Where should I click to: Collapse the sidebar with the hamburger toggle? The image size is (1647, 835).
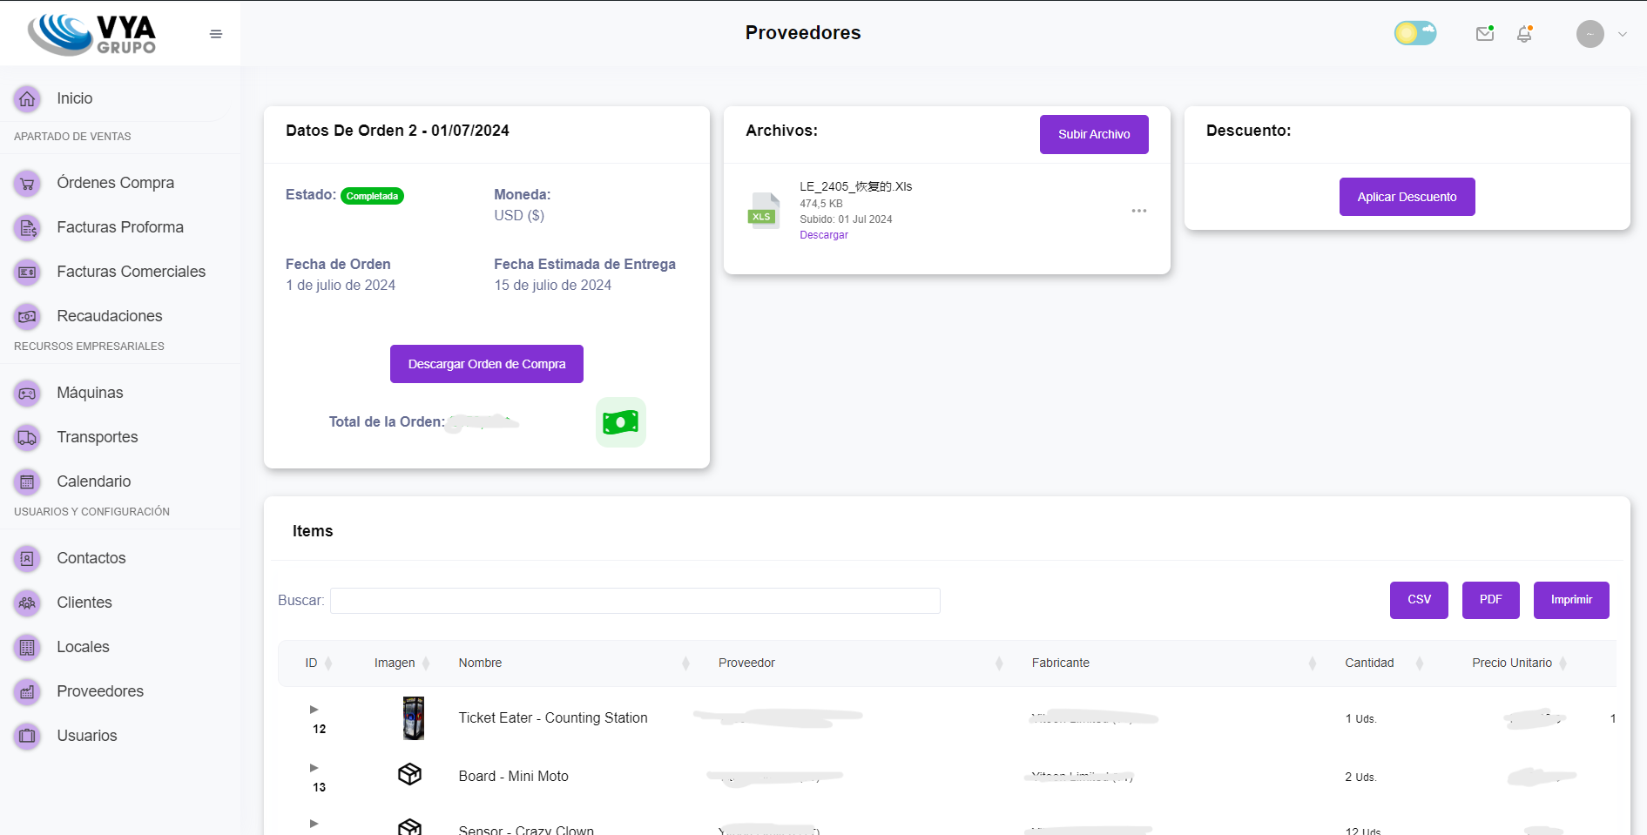[x=215, y=33]
